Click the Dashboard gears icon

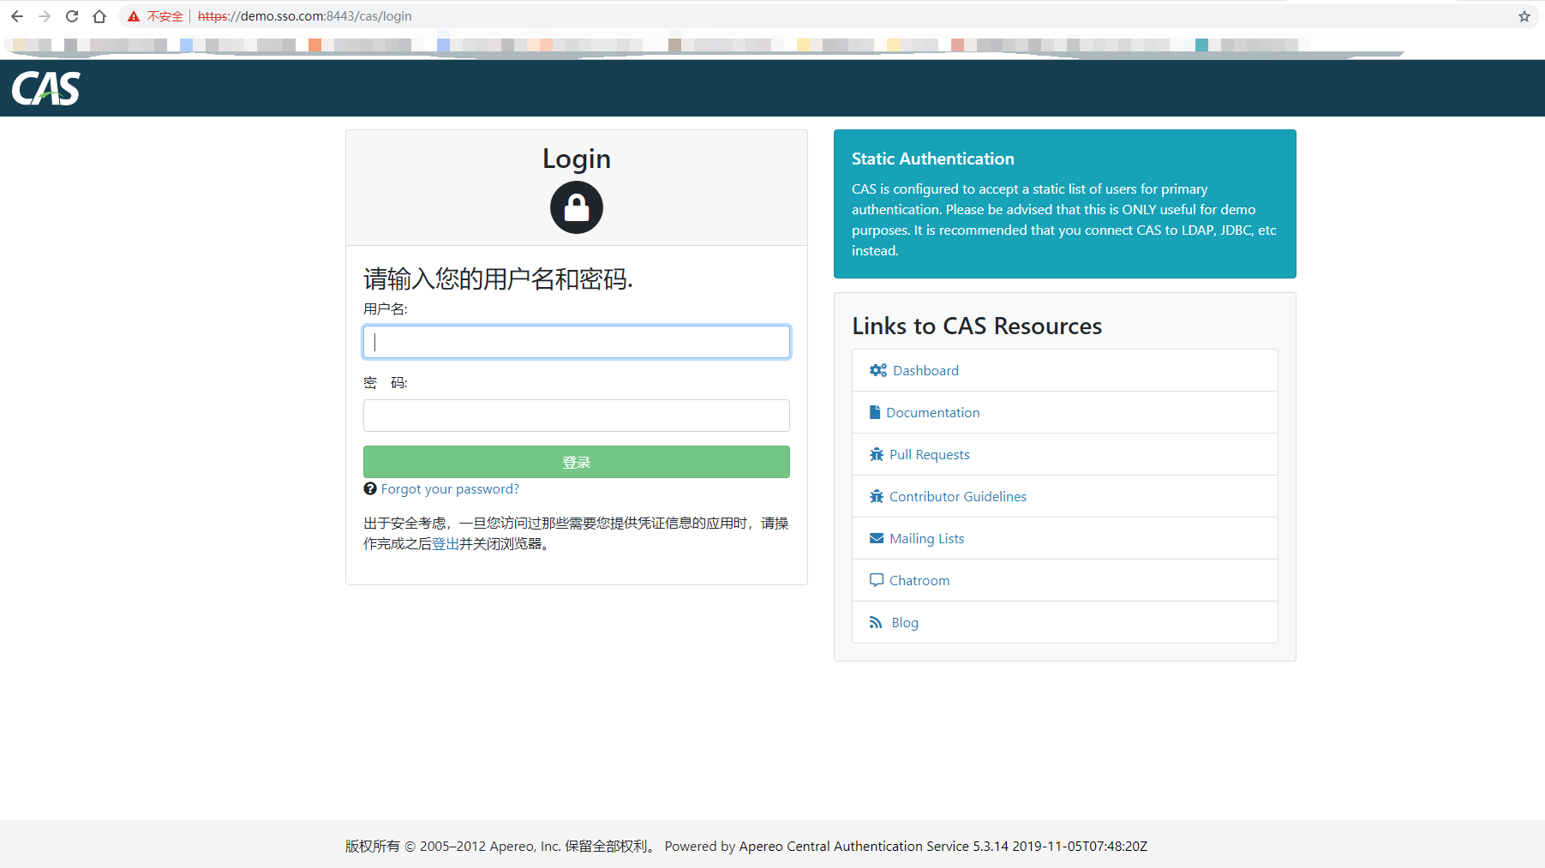point(877,370)
